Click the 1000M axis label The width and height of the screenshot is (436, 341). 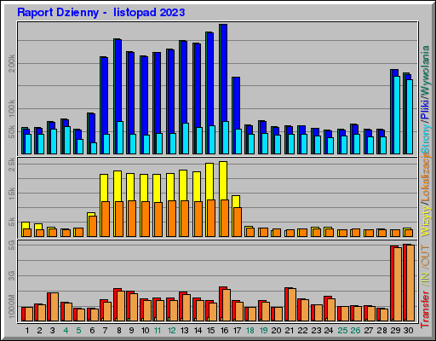click(12, 306)
